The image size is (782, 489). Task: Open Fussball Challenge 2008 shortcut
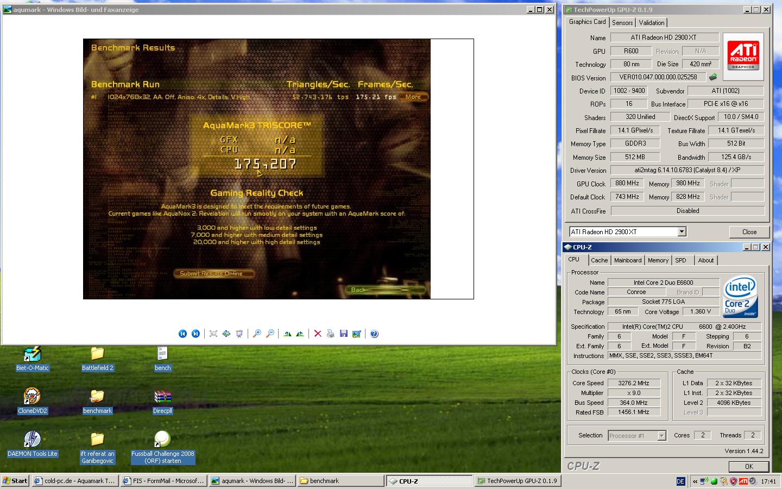(x=162, y=447)
